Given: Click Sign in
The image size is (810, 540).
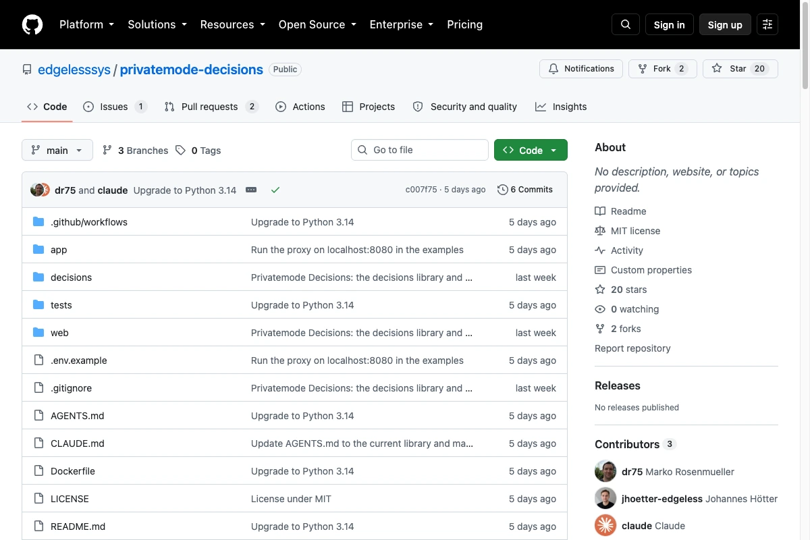Looking at the screenshot, I should 670,24.
